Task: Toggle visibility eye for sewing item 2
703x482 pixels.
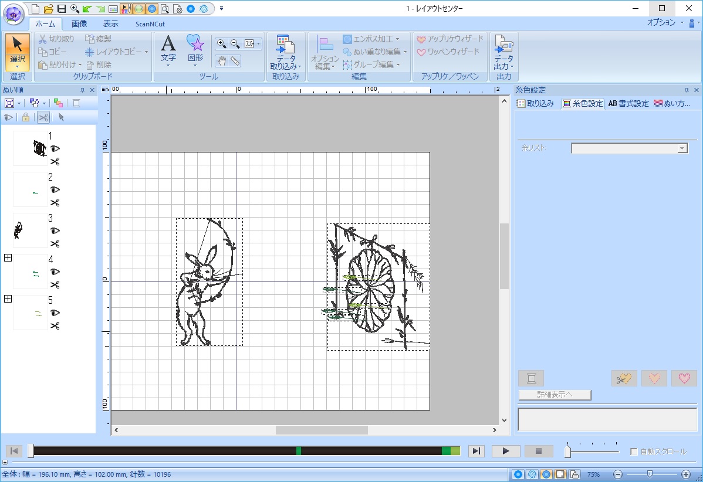Action: pyautogui.click(x=55, y=189)
